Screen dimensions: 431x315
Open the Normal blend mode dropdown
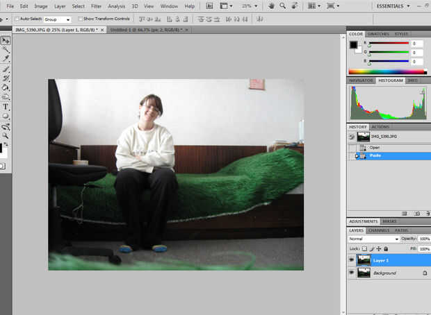373,239
